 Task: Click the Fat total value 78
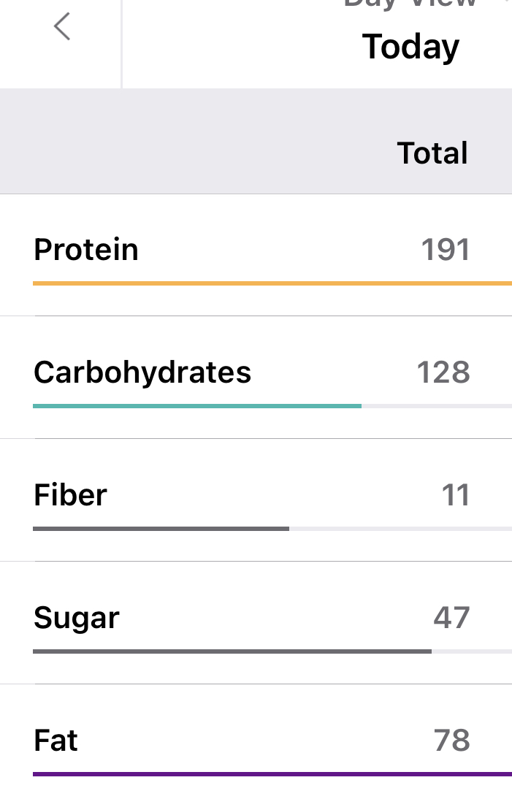point(451,741)
